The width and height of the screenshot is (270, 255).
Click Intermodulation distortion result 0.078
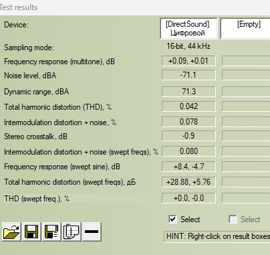(188, 122)
